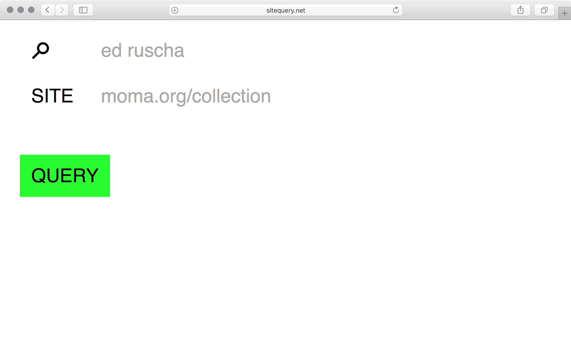Reload the page with the refresh icon

pyautogui.click(x=396, y=10)
